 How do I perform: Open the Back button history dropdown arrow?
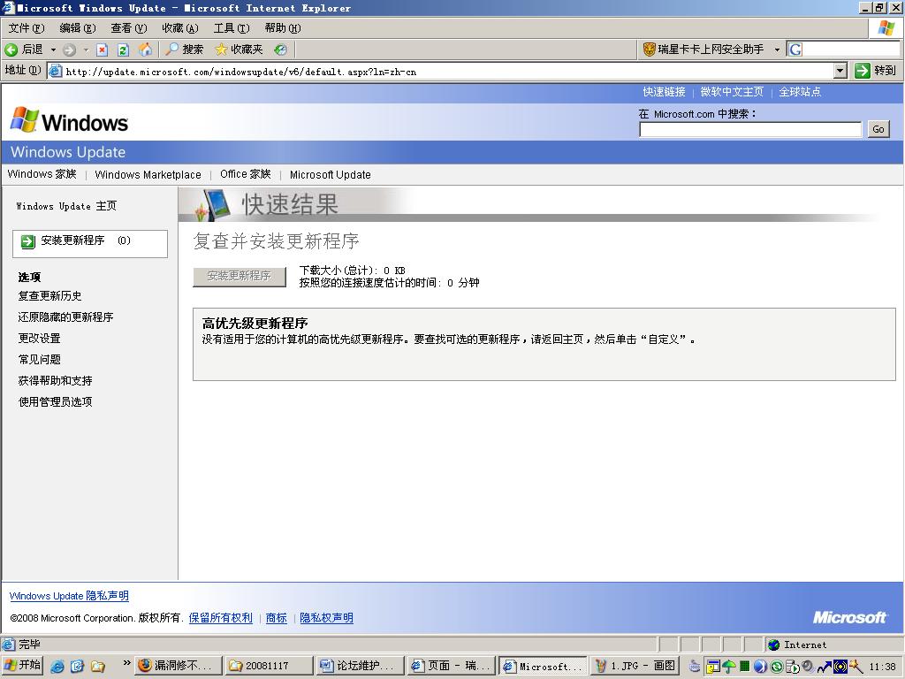53,50
